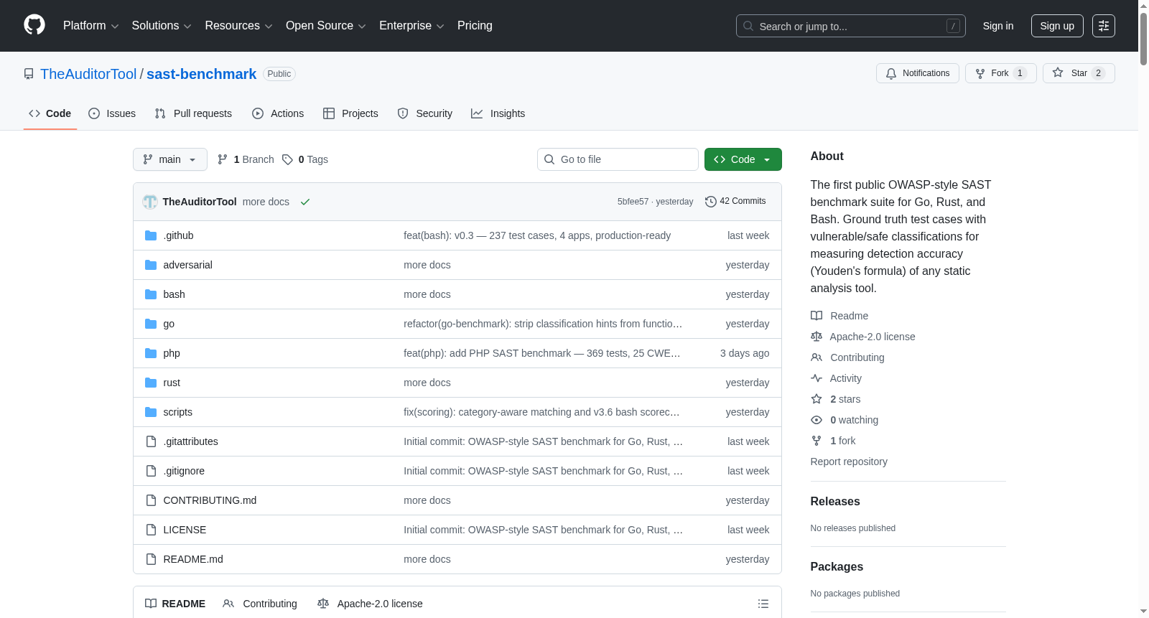Screen dimensions: 1149x618
Task: Click the adversarial folder icon
Action: (151, 265)
